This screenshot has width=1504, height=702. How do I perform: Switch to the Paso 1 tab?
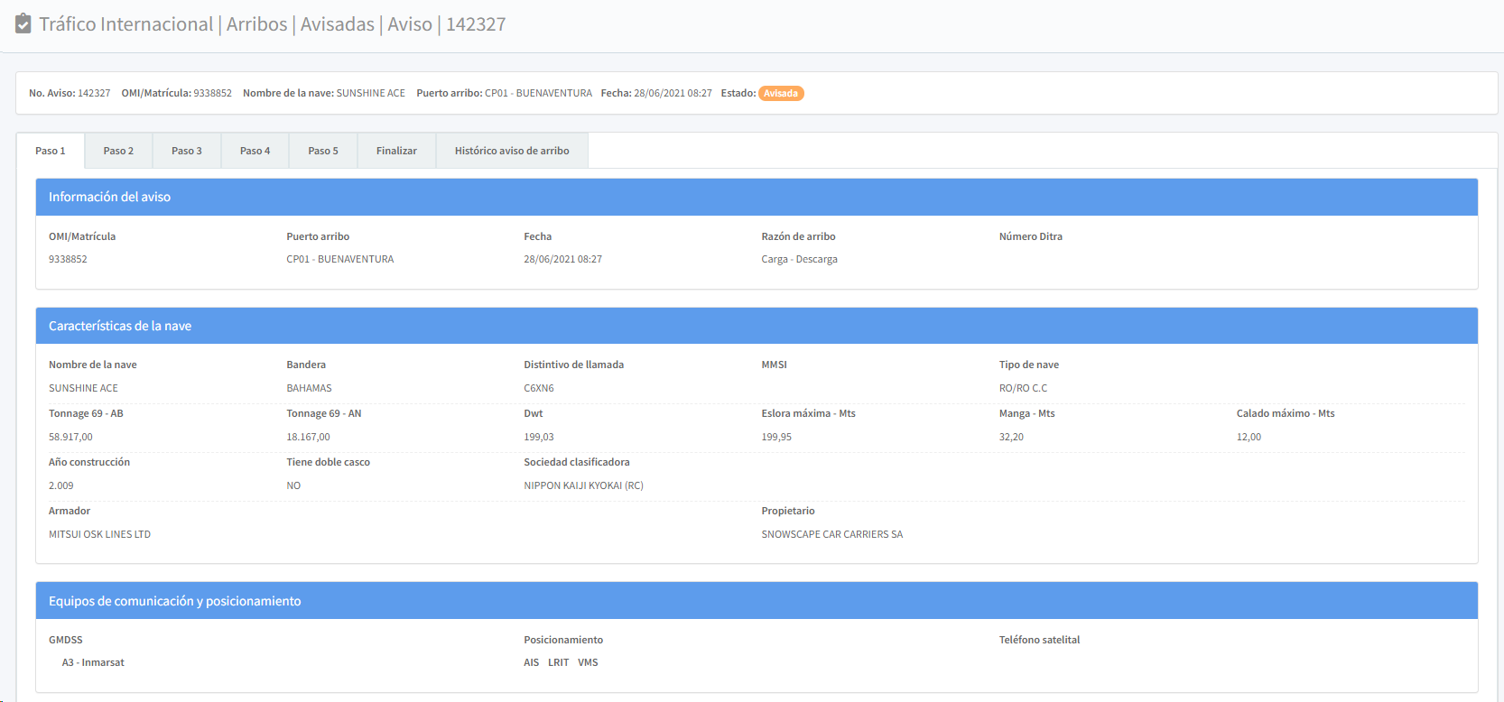tap(51, 151)
